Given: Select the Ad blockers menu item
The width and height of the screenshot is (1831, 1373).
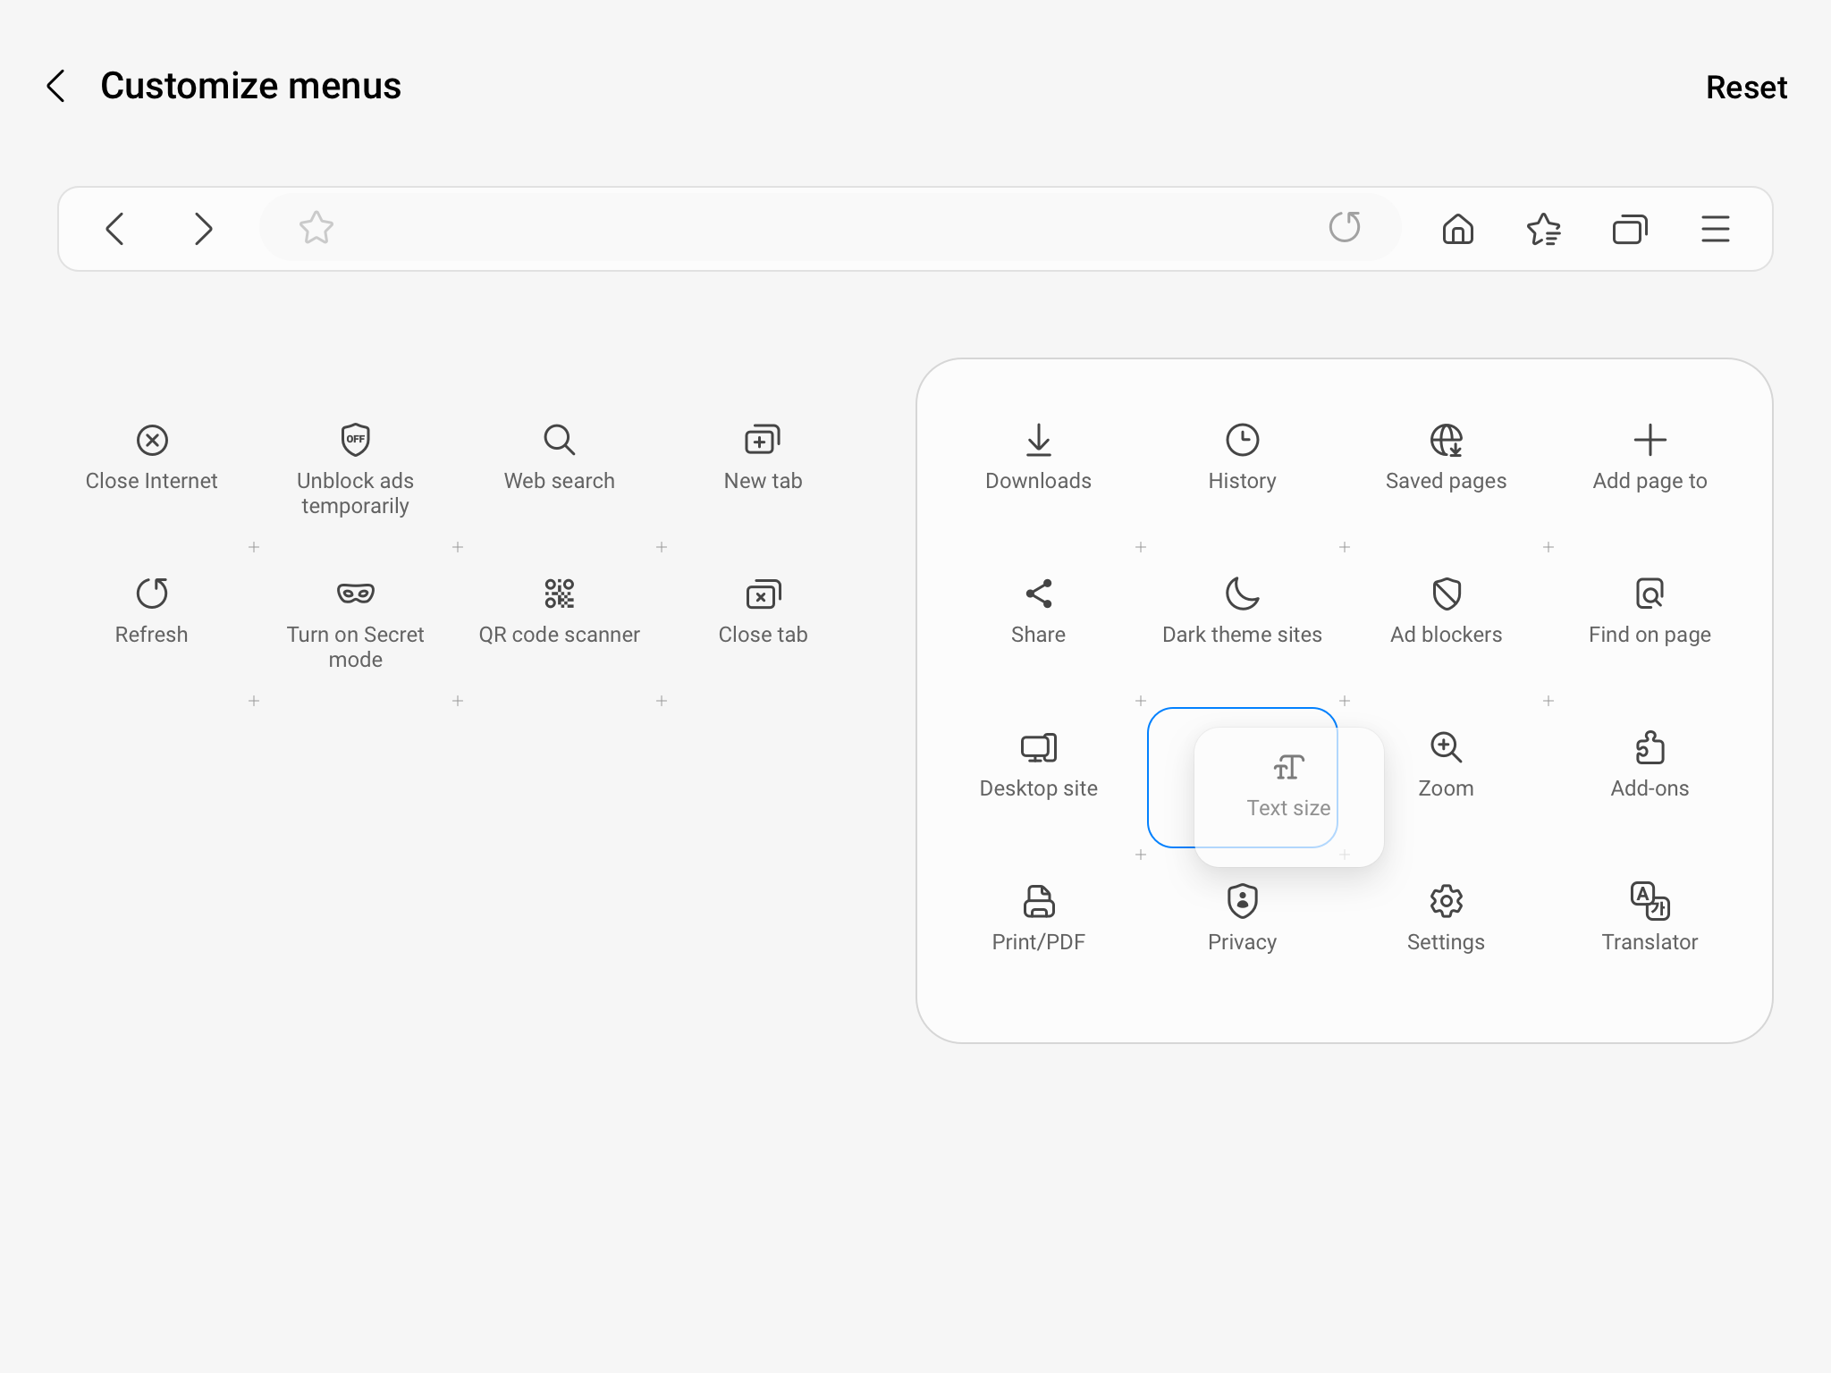Looking at the screenshot, I should click(x=1447, y=612).
